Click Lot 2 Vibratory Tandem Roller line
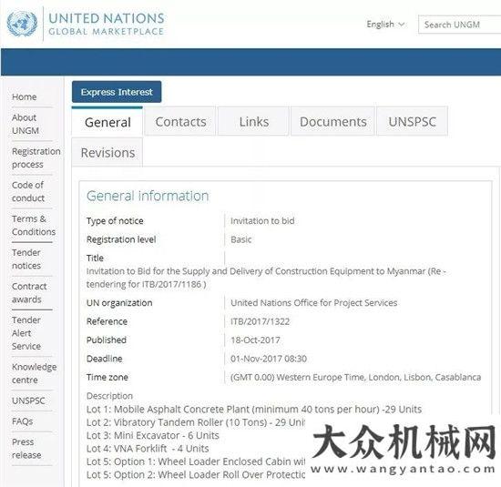The width and height of the screenshot is (501, 487). coord(196,422)
